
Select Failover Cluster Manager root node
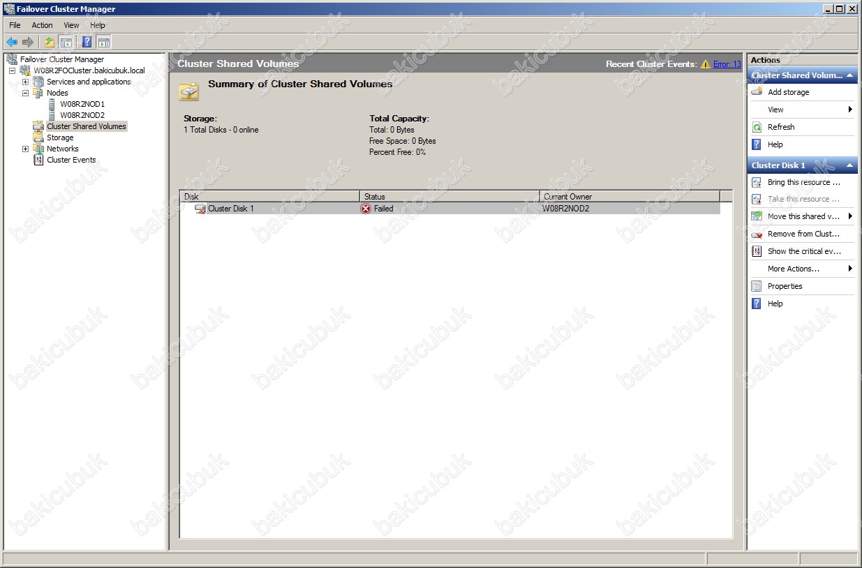click(x=62, y=59)
